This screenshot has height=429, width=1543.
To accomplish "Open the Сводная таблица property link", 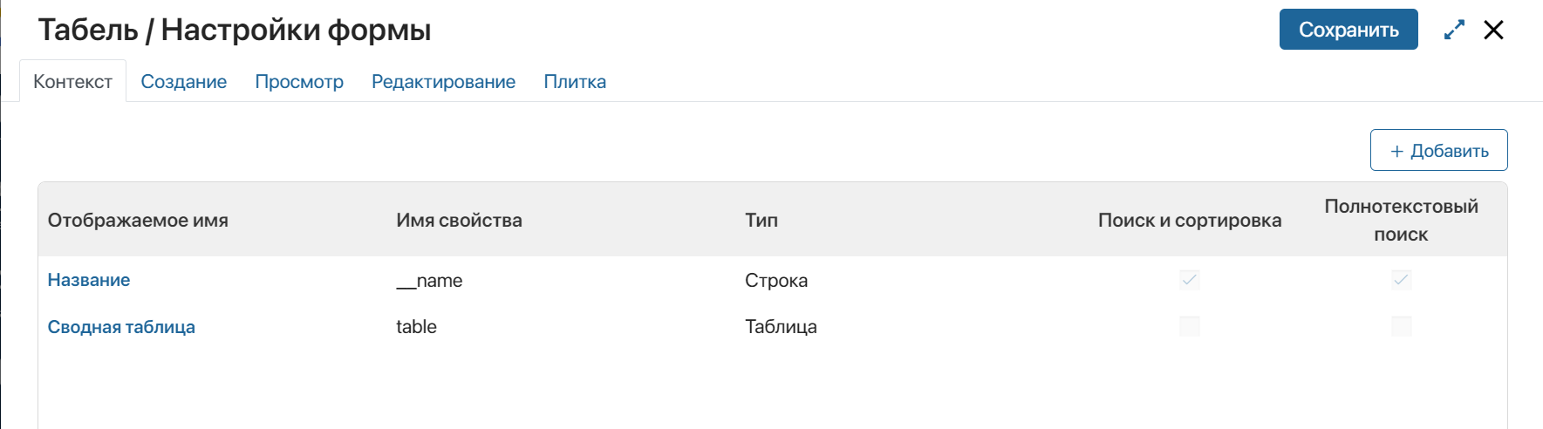I will [121, 327].
